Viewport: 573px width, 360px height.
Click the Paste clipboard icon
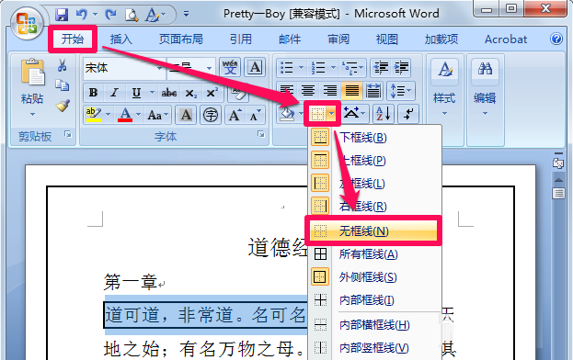[32, 72]
